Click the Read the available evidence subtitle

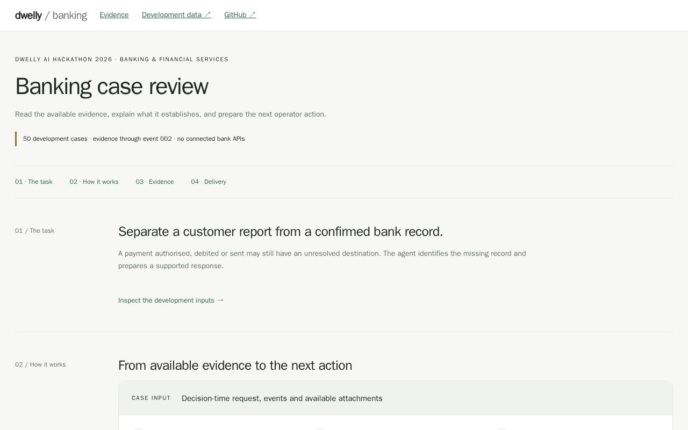coord(170,114)
